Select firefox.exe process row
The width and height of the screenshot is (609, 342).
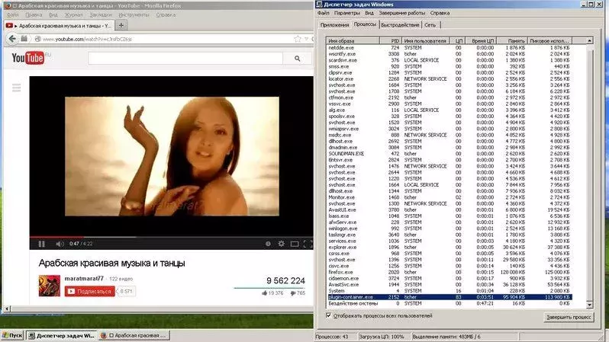[449, 272]
